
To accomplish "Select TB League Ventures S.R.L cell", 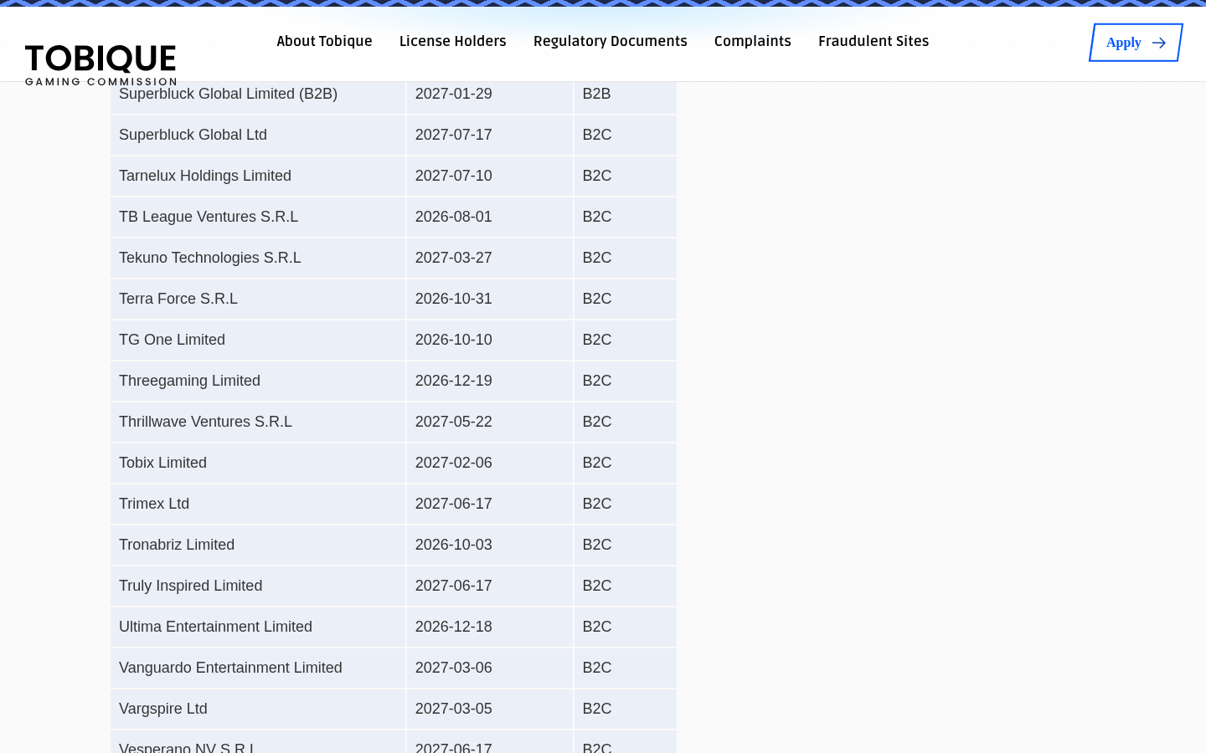I will [x=258, y=217].
